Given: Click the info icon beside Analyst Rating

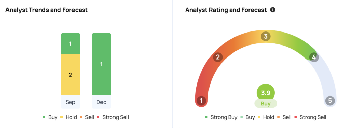Looking at the screenshot, I should [x=272, y=10].
